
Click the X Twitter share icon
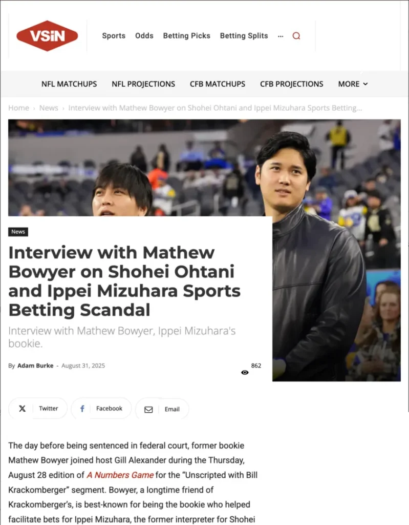click(x=22, y=409)
